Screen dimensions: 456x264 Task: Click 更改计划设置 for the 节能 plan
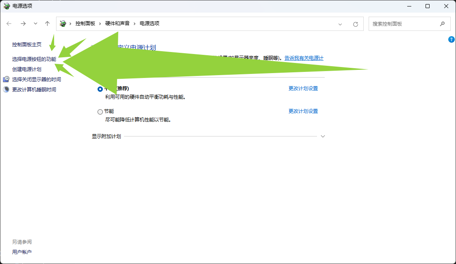click(303, 111)
